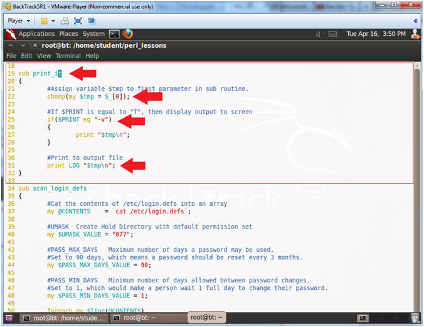Click the terminal title 'root@bt: /home/student/perl_lessons'
Image resolution: width=424 pixels, height=327 pixels.
point(104,45)
